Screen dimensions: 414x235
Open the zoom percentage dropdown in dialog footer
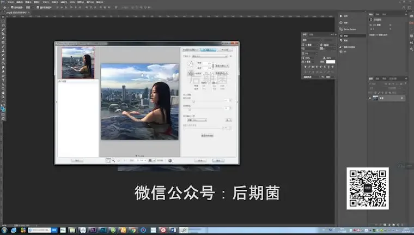(141, 160)
